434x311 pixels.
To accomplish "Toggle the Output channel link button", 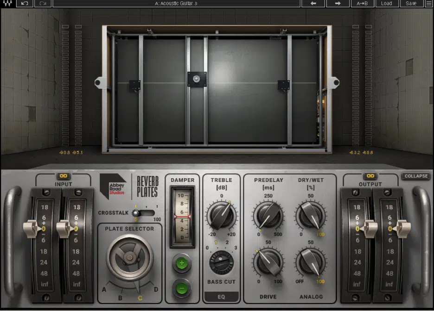I will click(370, 176).
